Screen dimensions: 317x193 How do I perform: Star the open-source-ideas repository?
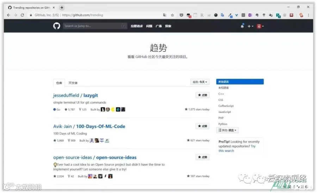203,157
